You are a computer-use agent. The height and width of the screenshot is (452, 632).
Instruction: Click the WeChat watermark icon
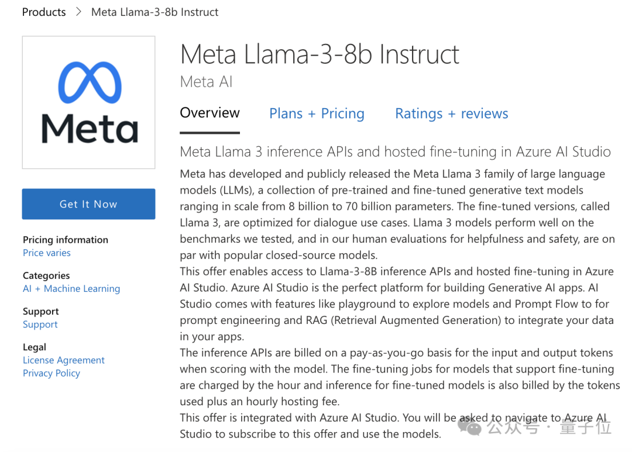click(470, 427)
